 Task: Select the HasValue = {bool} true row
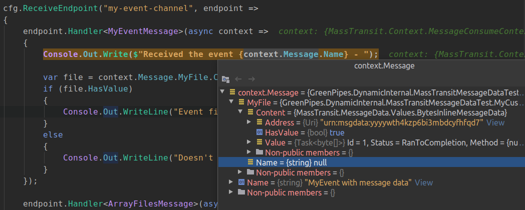click(x=372, y=132)
